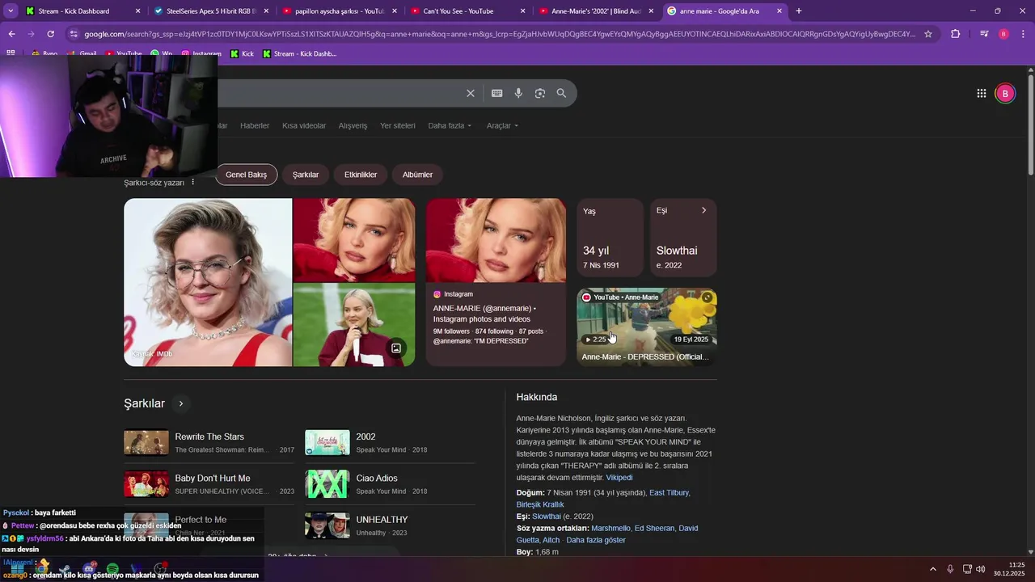
Task: Open Chrome media controls icon
Action: point(983,34)
